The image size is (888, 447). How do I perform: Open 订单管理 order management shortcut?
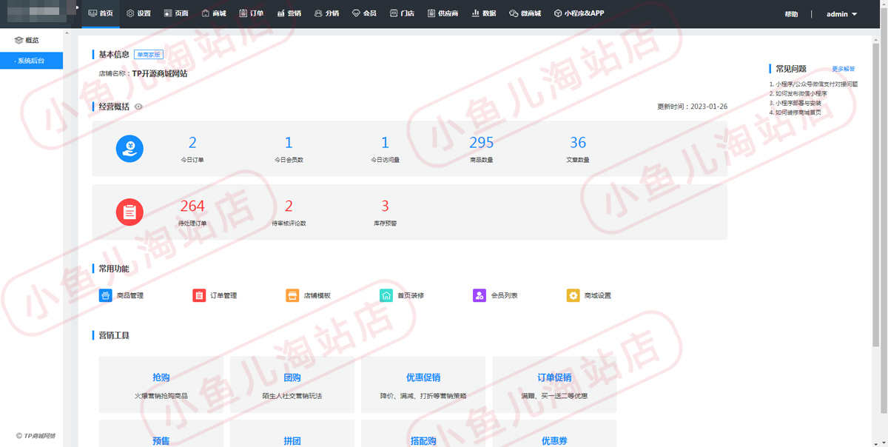point(215,295)
